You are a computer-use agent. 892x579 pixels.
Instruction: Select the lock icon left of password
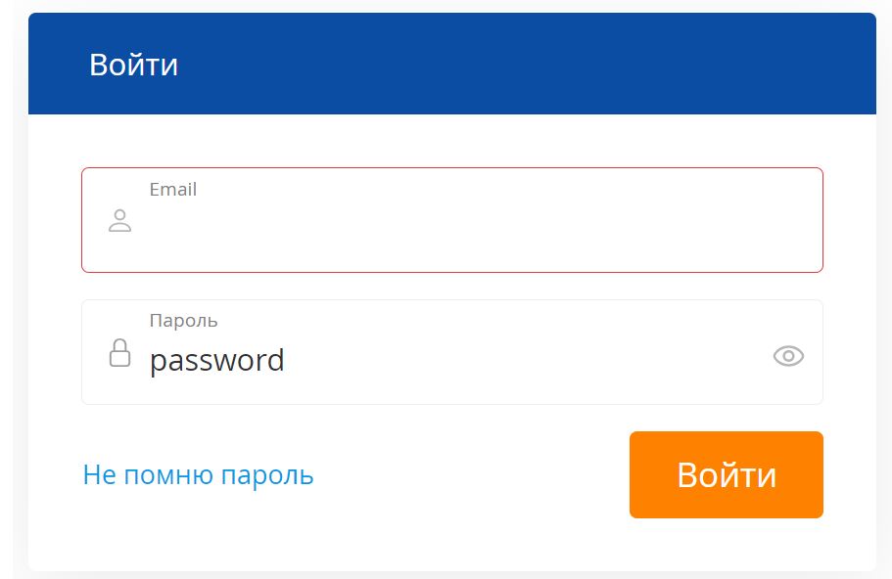(x=120, y=353)
